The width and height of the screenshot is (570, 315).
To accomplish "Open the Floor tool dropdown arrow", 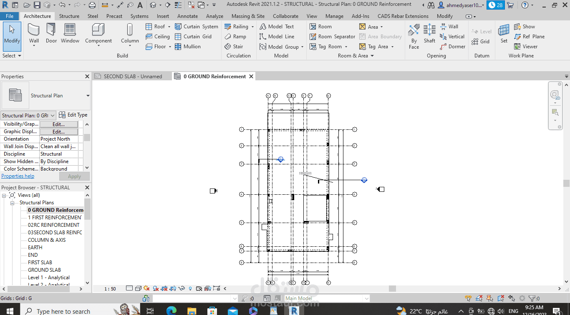I will coord(170,47).
